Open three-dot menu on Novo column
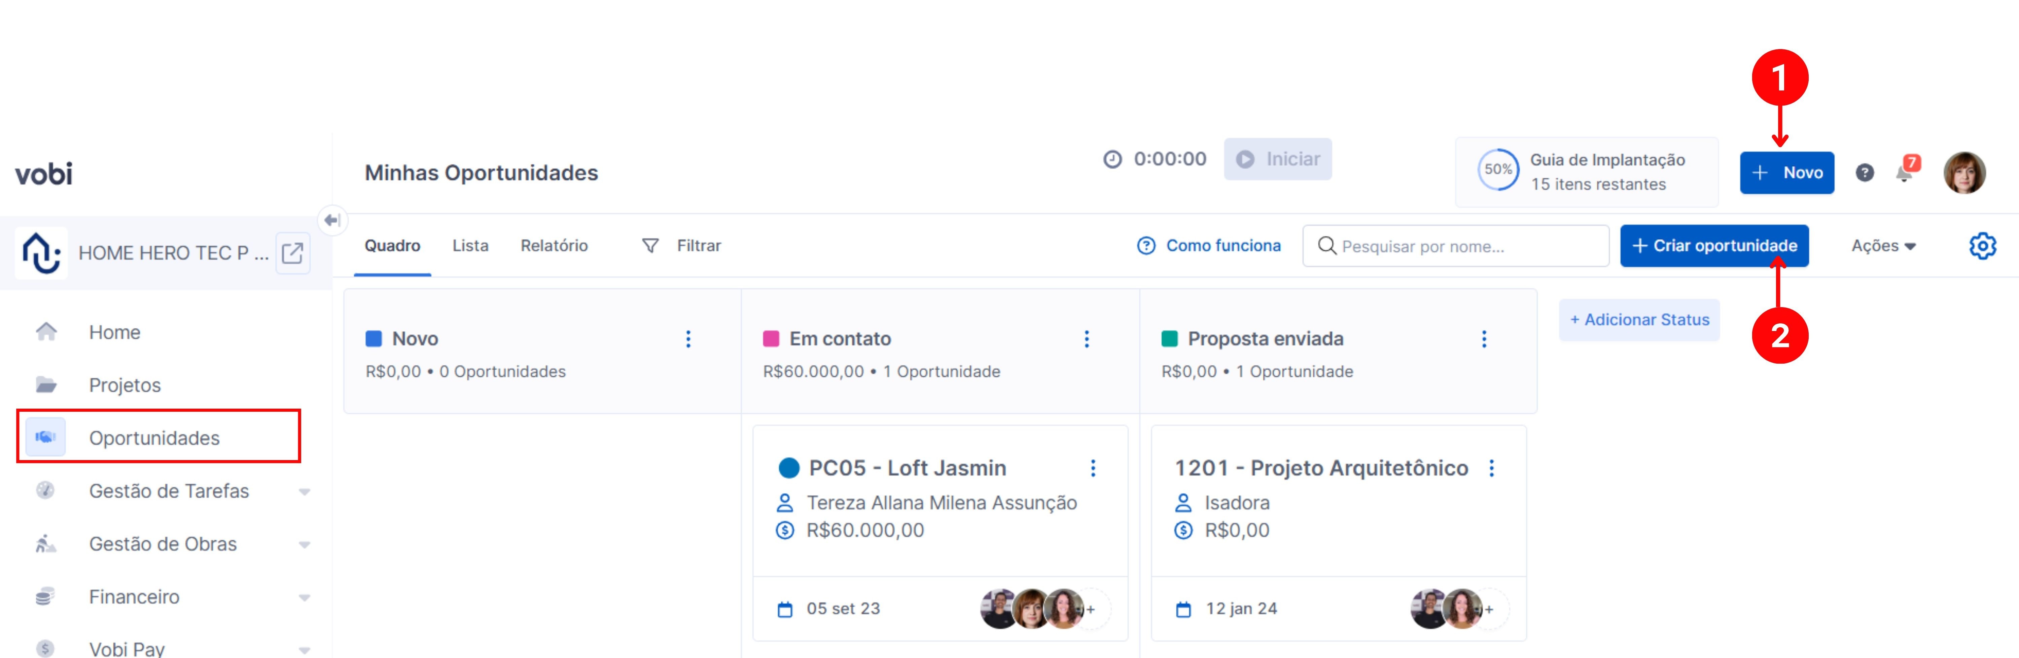 tap(688, 339)
